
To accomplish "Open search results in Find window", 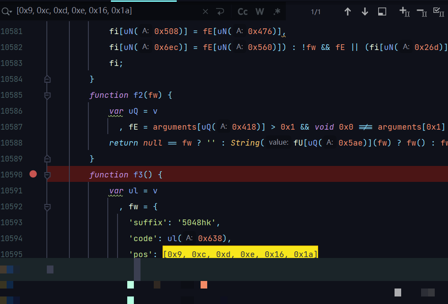I will [x=382, y=12].
